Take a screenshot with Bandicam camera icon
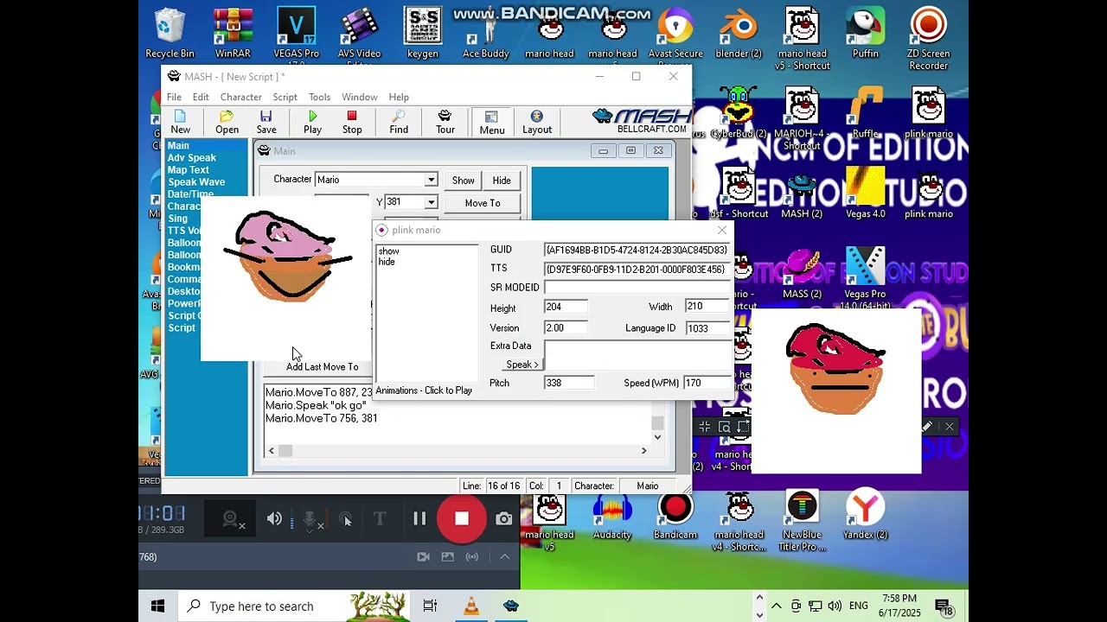 point(504,519)
